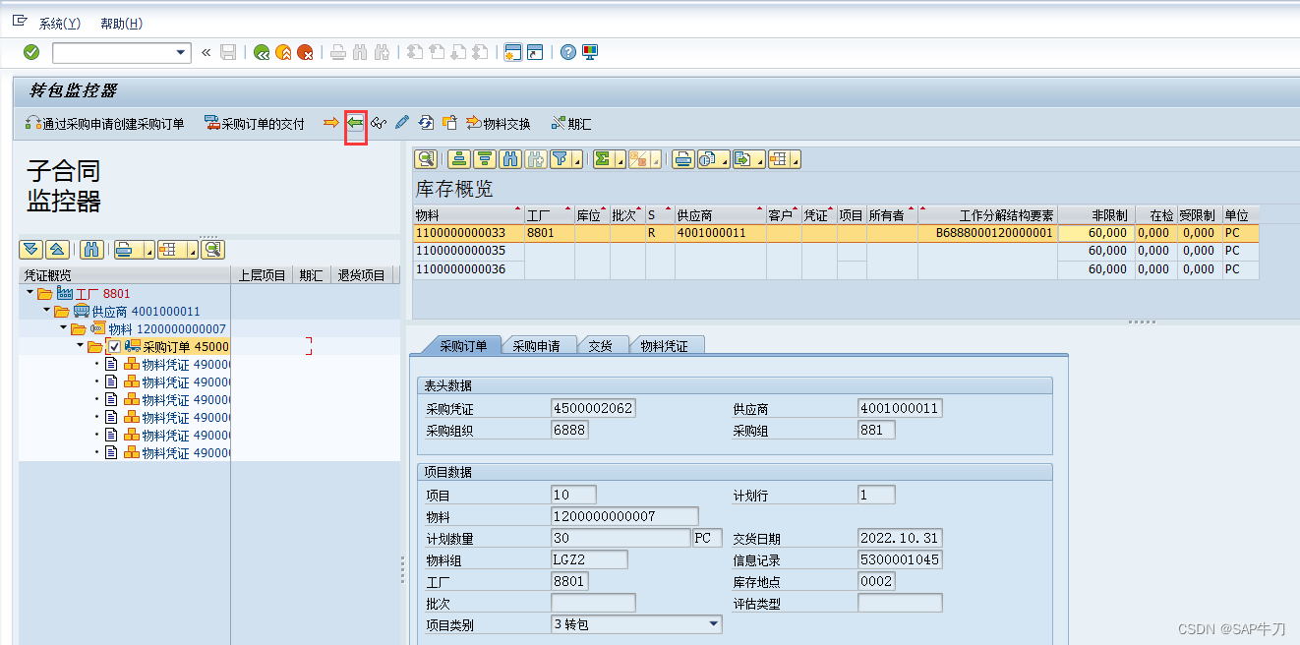The image size is (1300, 645).
Task: Click the Details magnifier icon in tree toolbar
Action: [x=213, y=250]
